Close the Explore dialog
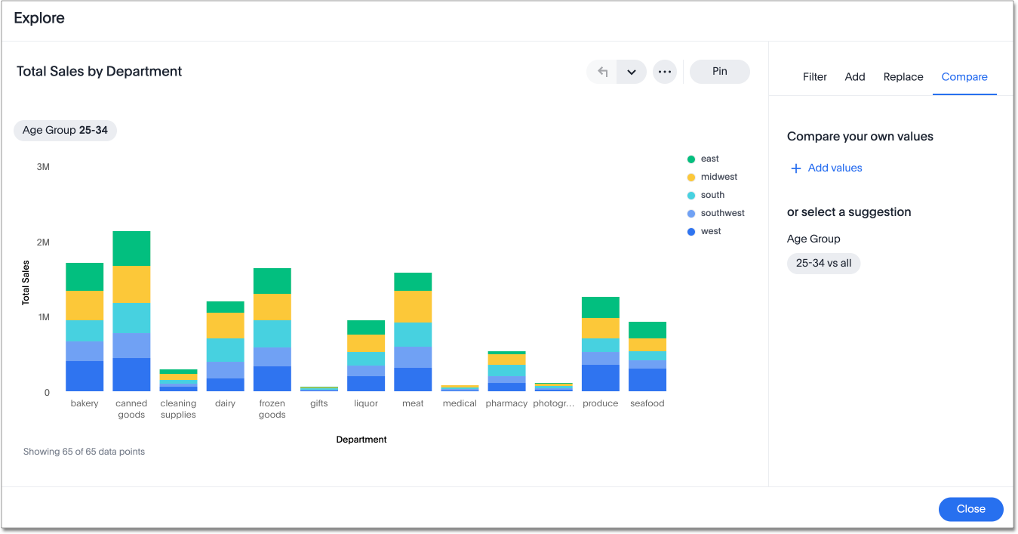The height and width of the screenshot is (534, 1018). pos(970,509)
